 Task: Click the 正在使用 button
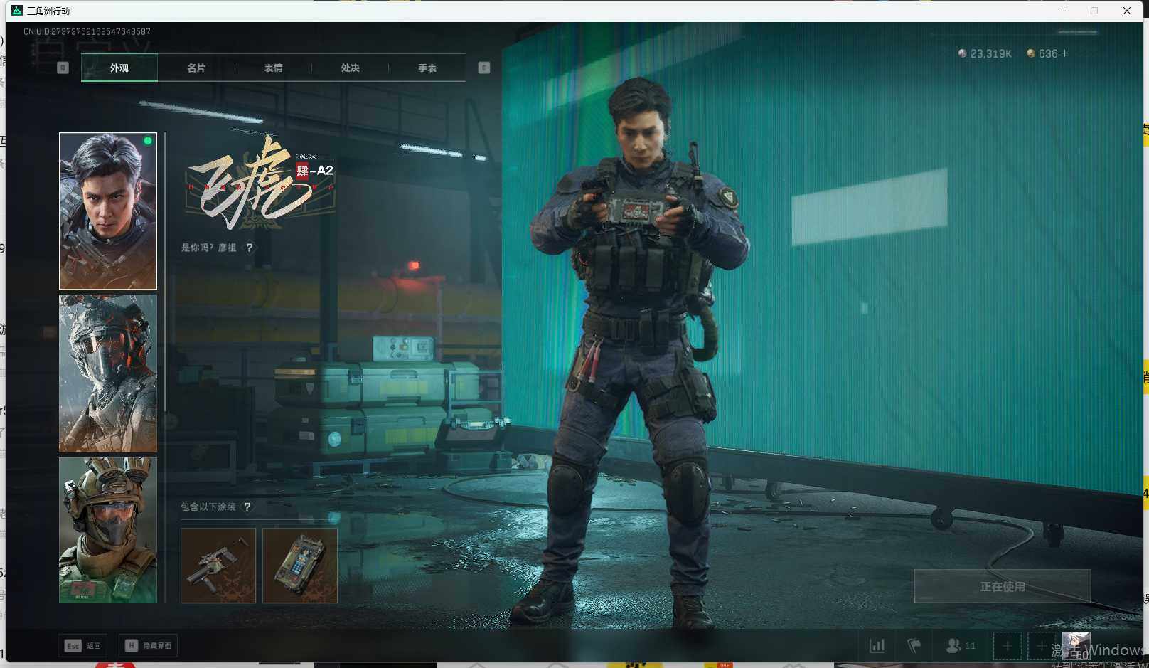tap(1003, 586)
